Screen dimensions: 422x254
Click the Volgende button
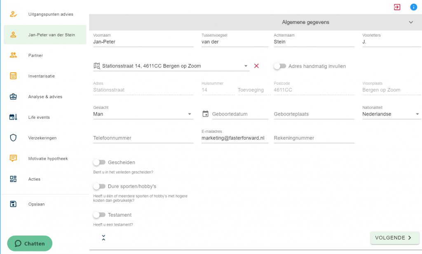pyautogui.click(x=395, y=238)
